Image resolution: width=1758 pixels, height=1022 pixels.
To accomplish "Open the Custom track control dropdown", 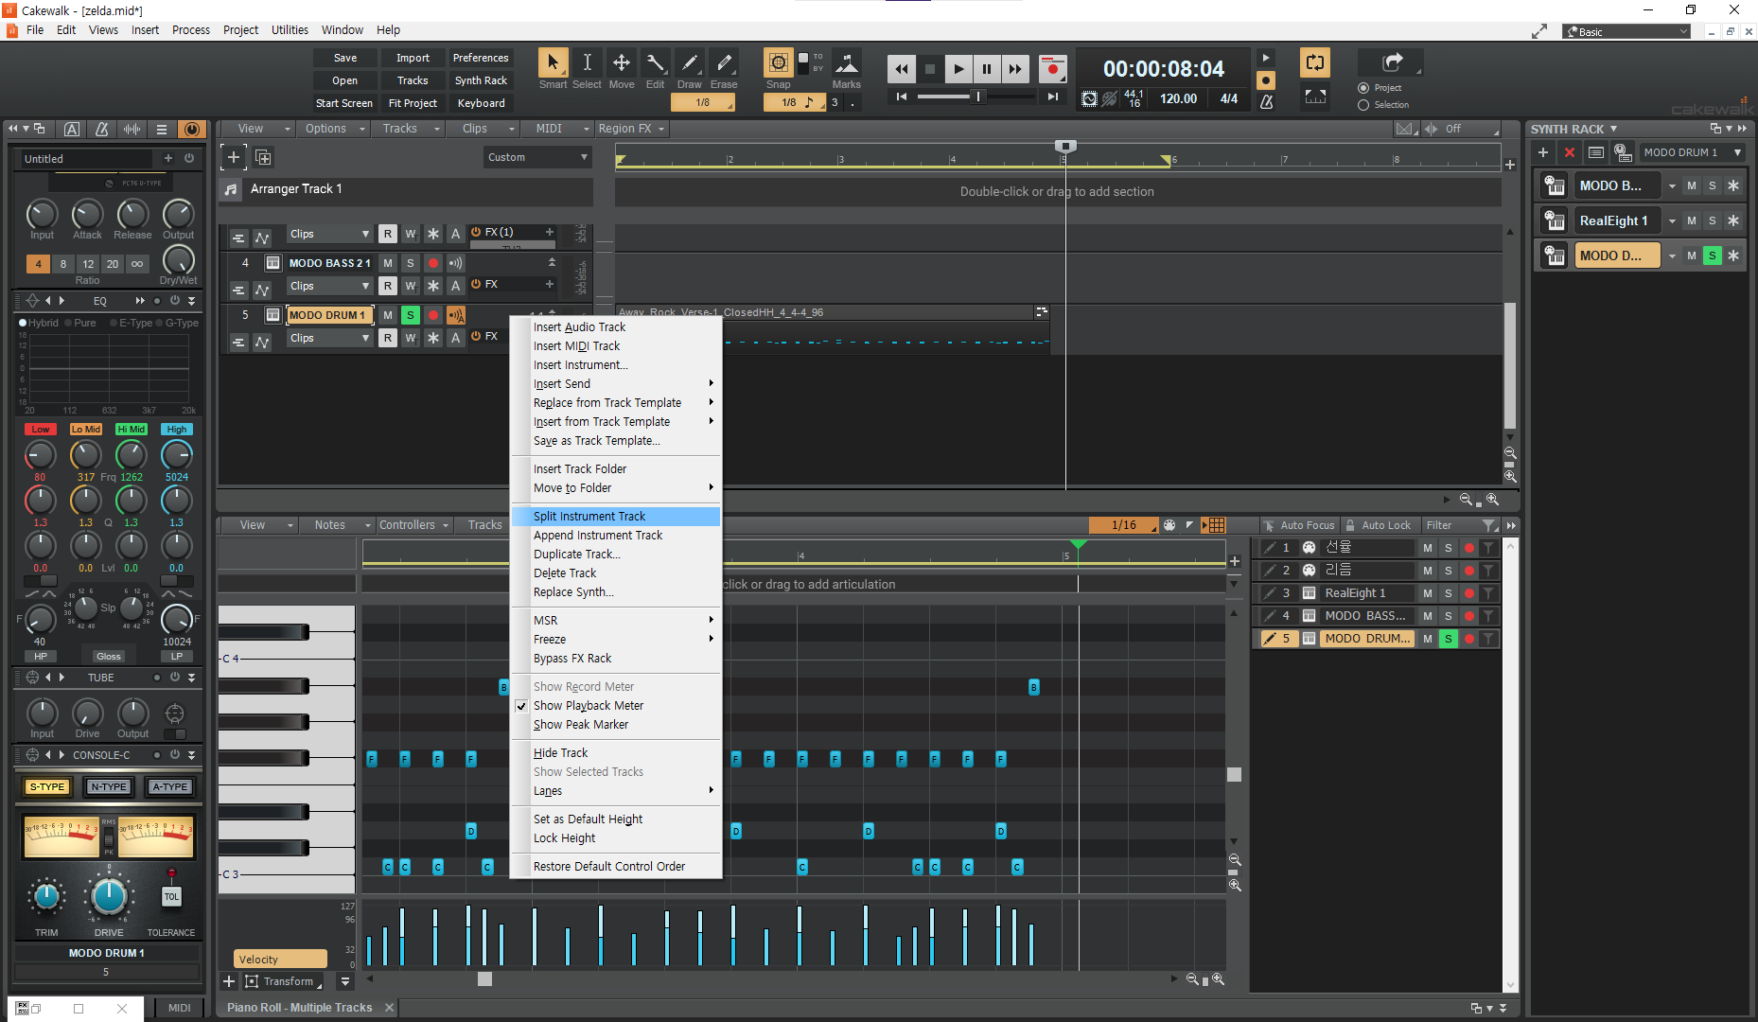I will pyautogui.click(x=537, y=157).
